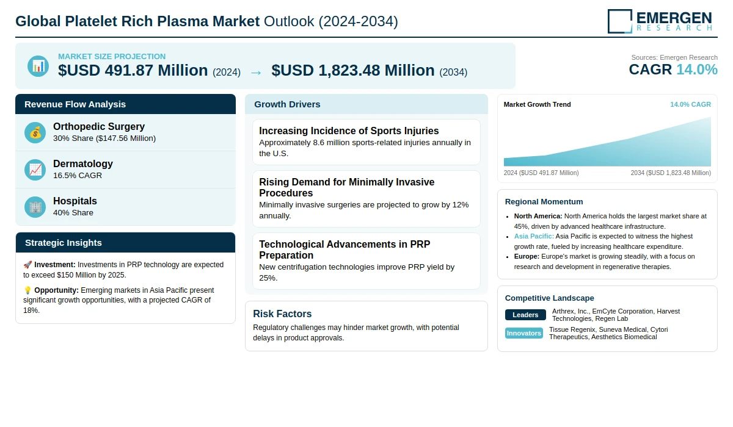Open the Technological Advancements in PRP Preparation card

(x=366, y=261)
